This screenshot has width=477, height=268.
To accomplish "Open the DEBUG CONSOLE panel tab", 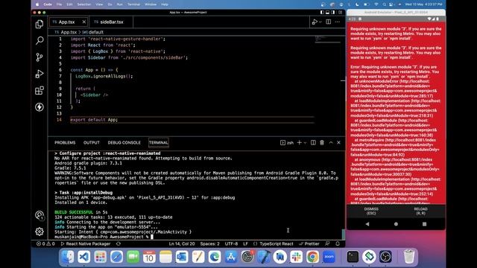I will coord(124,142).
